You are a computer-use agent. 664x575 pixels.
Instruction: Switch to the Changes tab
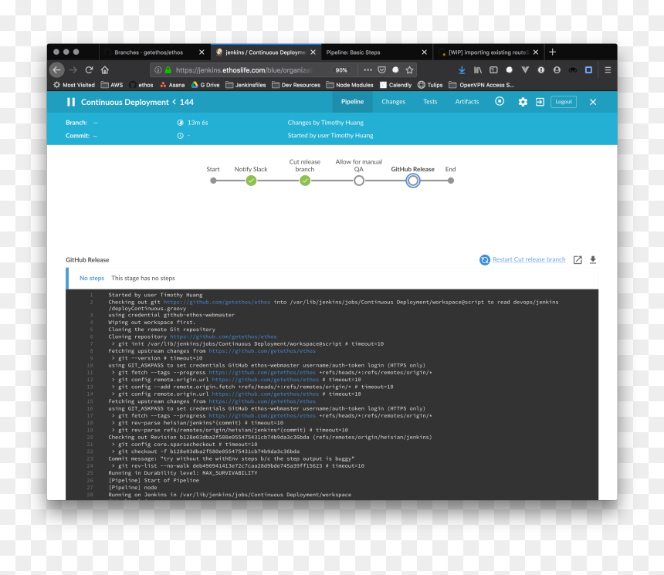[394, 102]
